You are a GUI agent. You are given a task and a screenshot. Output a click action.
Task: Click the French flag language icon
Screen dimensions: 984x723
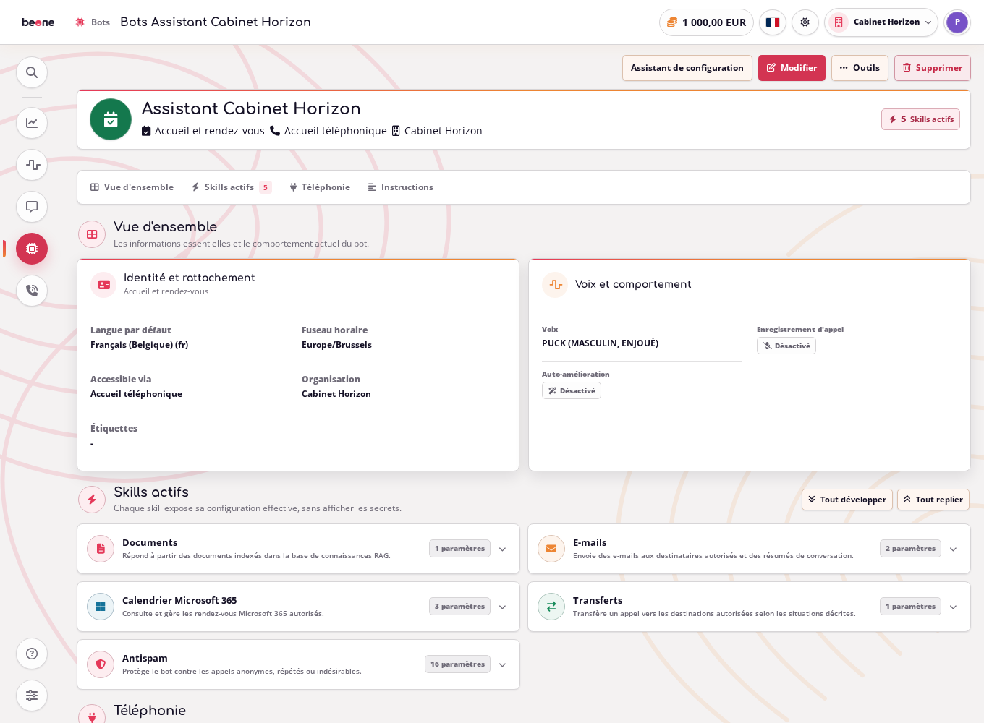tap(773, 22)
